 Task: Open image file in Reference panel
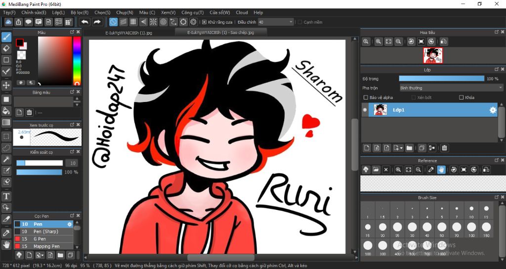pyautogui.click(x=376, y=169)
